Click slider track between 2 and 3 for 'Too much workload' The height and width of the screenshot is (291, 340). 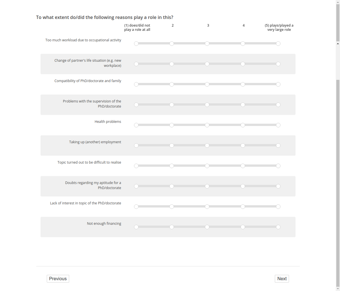tap(189, 44)
